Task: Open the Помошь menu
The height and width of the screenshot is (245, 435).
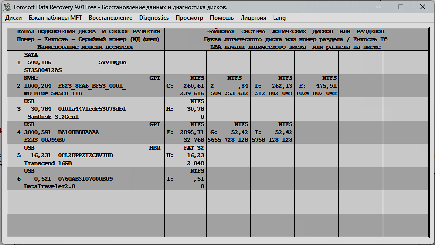Action: click(222, 18)
